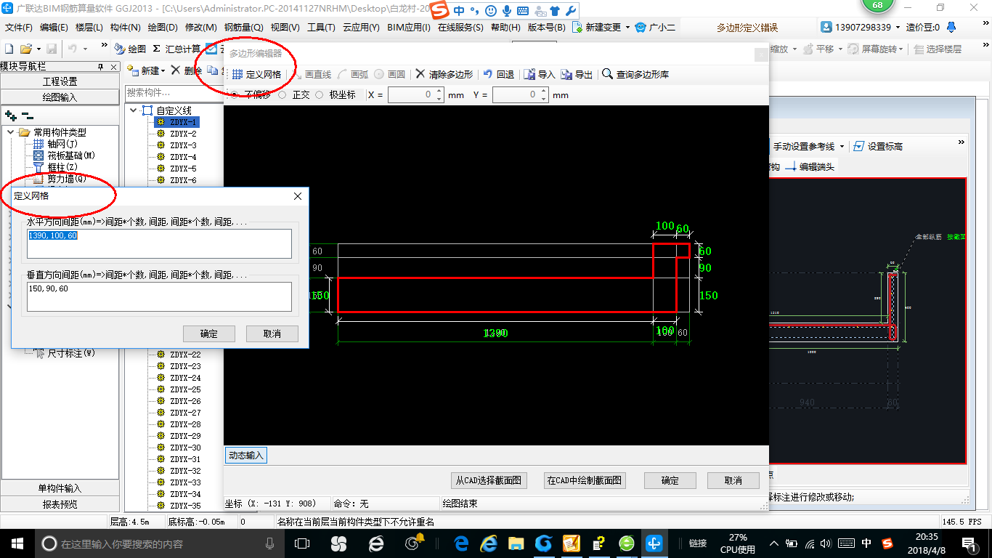The height and width of the screenshot is (558, 992).
Task: Open the 屏幕旋转 dropdown
Action: [902, 49]
